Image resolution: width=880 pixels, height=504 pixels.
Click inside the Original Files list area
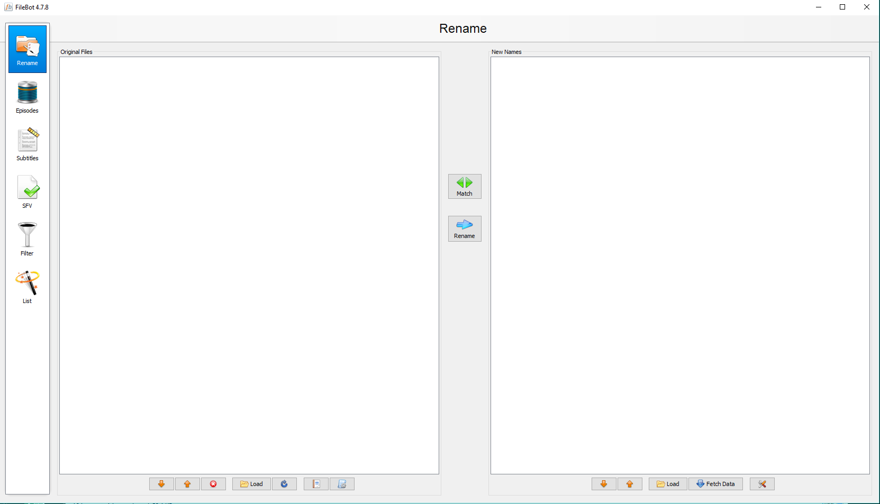[x=249, y=265]
